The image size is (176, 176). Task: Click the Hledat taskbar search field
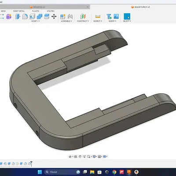pos(62,172)
